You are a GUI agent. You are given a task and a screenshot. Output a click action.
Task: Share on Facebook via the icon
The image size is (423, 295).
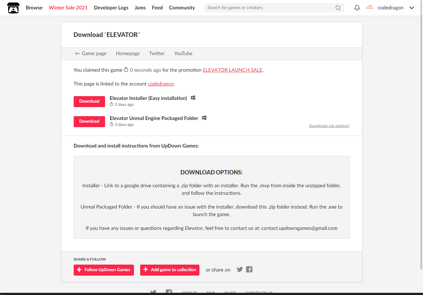coord(249,269)
